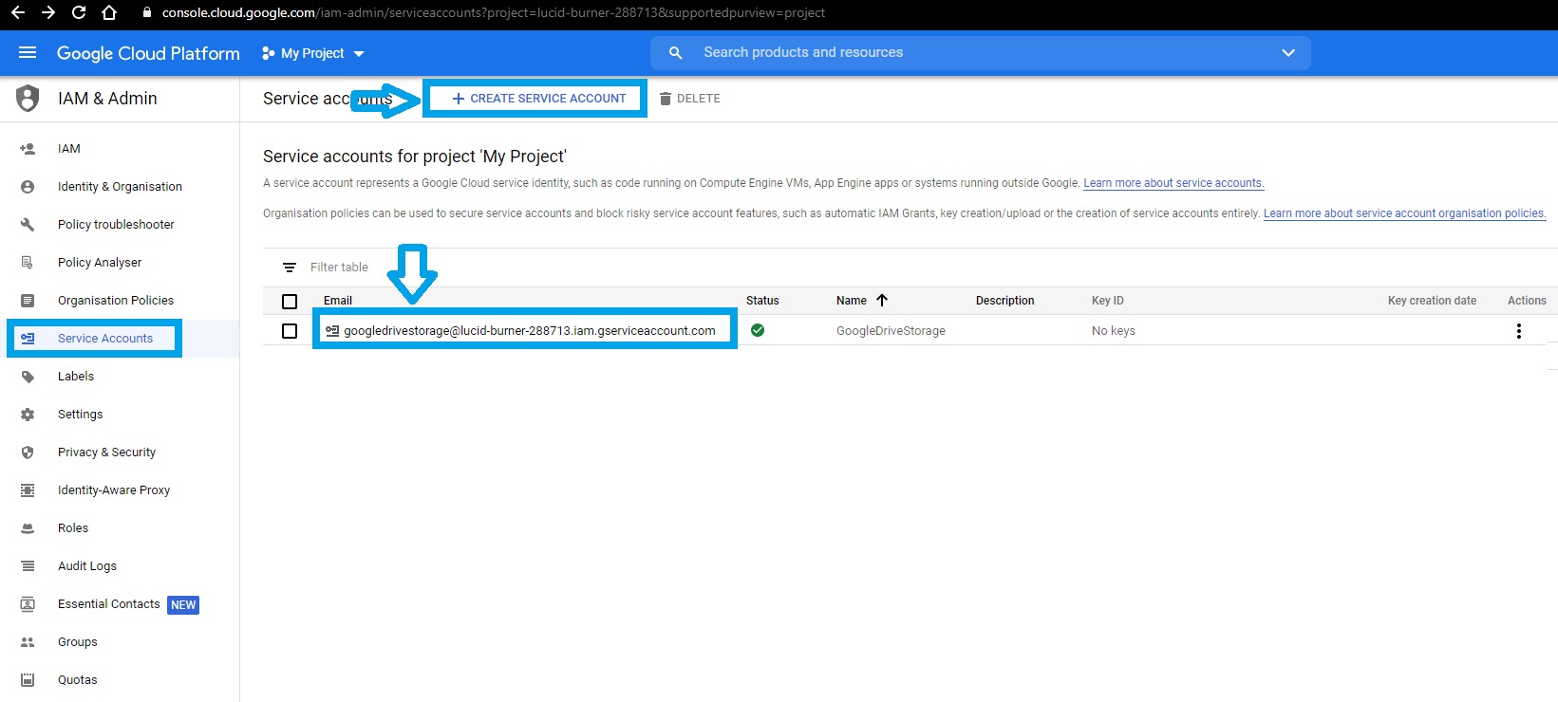Click the Status column header

[x=762, y=301]
